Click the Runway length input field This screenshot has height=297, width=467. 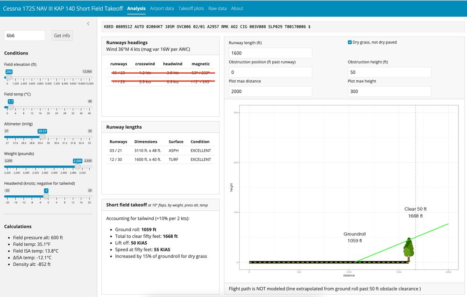pos(270,53)
